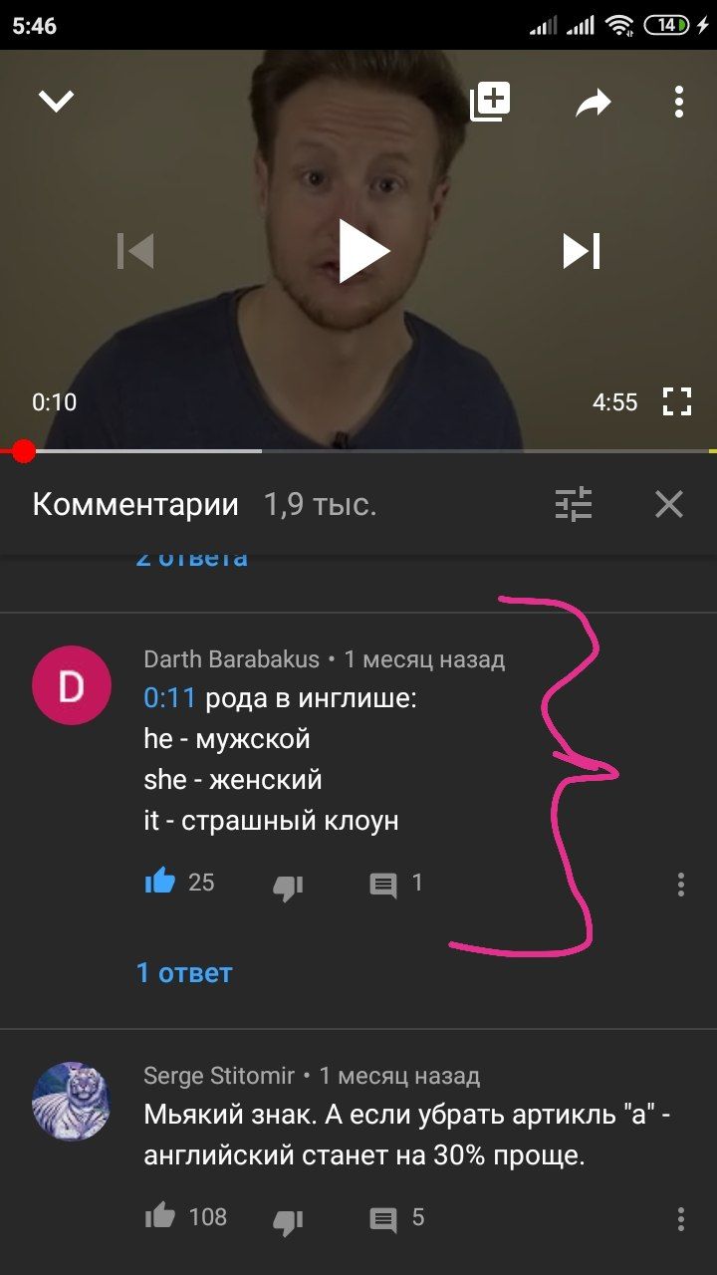Skip to the next video
Viewport: 717px width, 1275px height.
(582, 251)
